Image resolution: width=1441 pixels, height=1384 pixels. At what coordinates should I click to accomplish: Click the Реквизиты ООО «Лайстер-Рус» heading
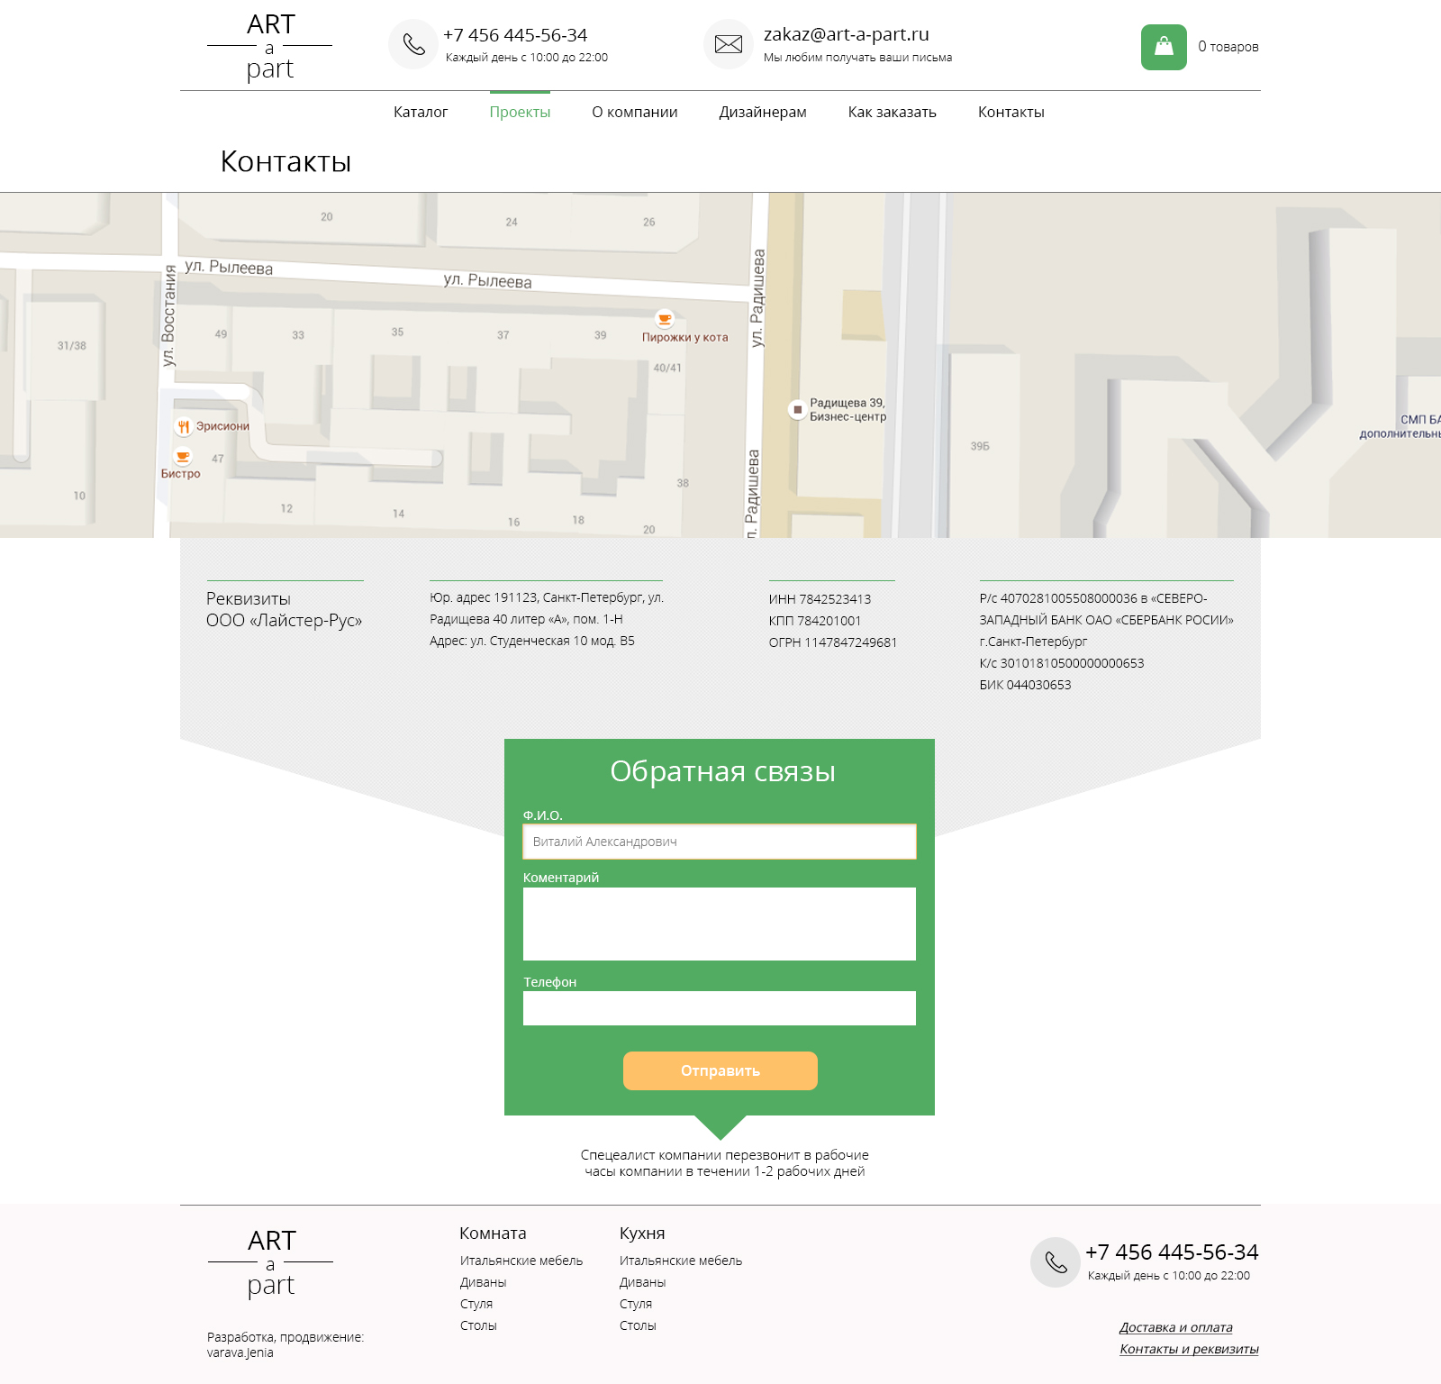pos(284,610)
